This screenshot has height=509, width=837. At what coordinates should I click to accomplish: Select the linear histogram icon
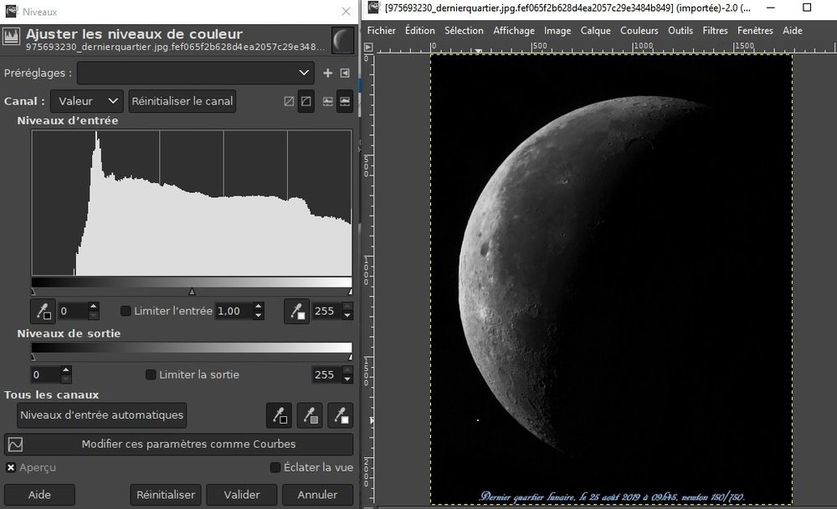327,101
